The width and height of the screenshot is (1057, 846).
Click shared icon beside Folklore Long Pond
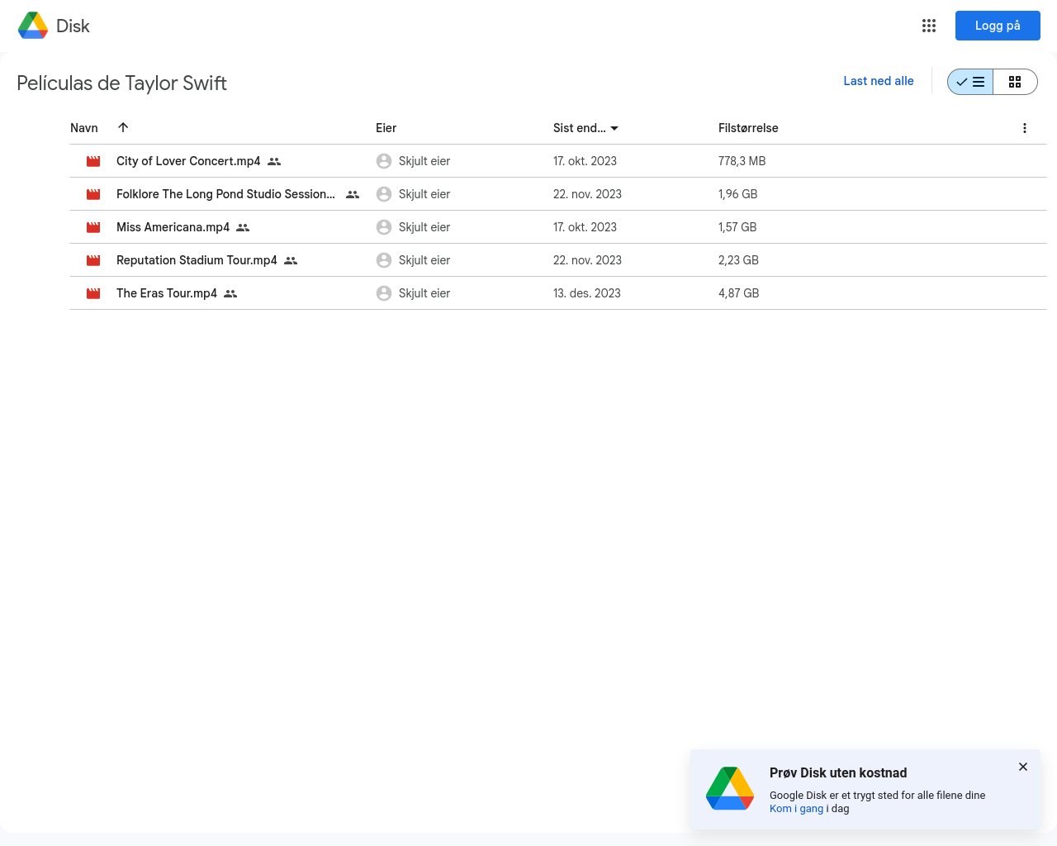coord(353,194)
